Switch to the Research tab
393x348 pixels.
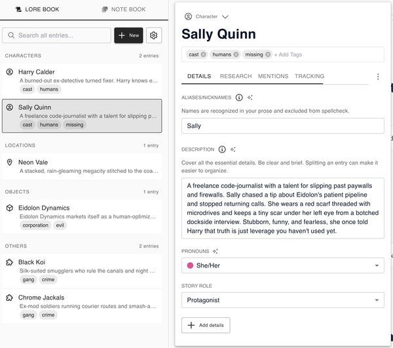tap(236, 76)
